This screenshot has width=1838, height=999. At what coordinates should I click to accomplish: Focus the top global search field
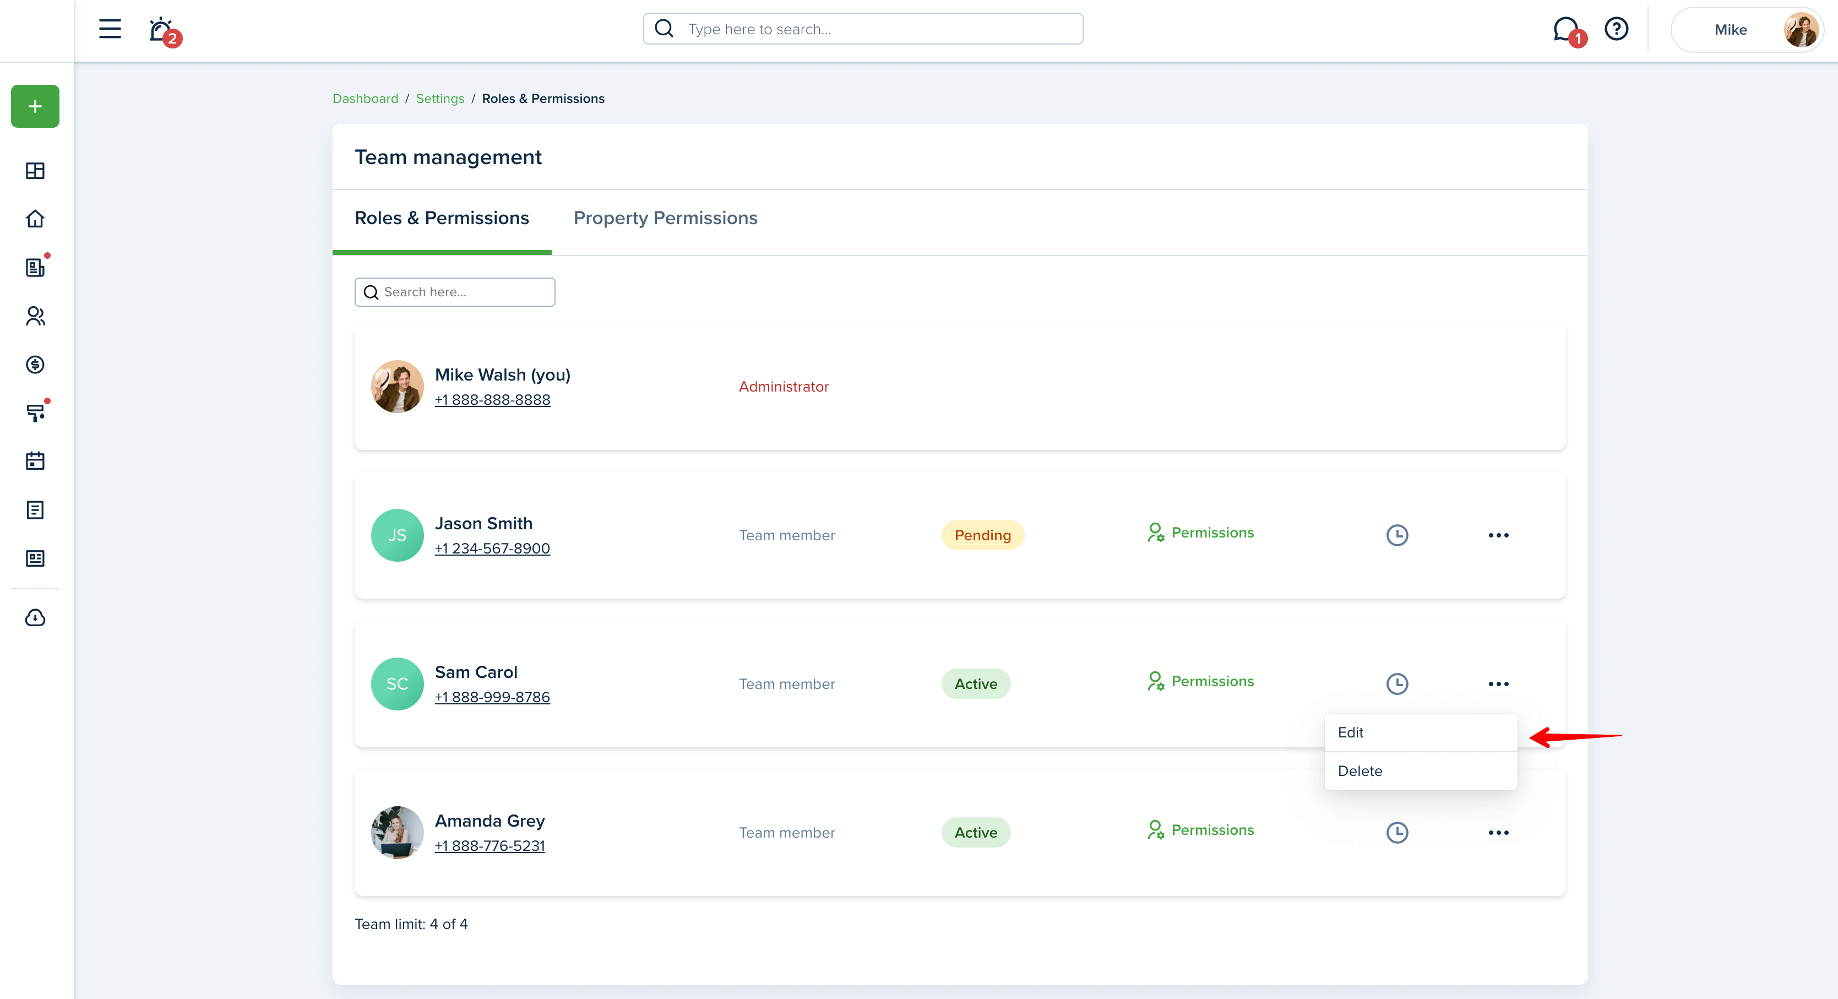point(863,29)
